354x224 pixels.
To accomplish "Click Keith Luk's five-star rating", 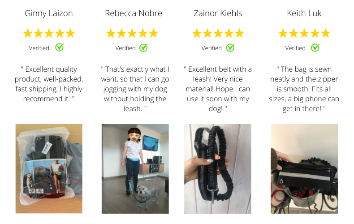I will pyautogui.click(x=304, y=33).
